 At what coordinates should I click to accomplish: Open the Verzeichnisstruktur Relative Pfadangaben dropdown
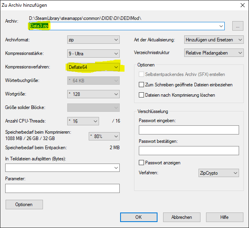(x=214, y=53)
